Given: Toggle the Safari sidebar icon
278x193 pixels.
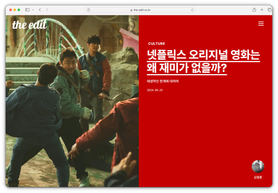Looking at the screenshot, I should pyautogui.click(x=27, y=10).
